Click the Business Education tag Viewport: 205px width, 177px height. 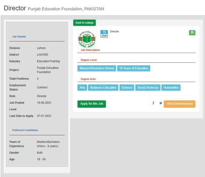pyautogui.click(x=103, y=87)
